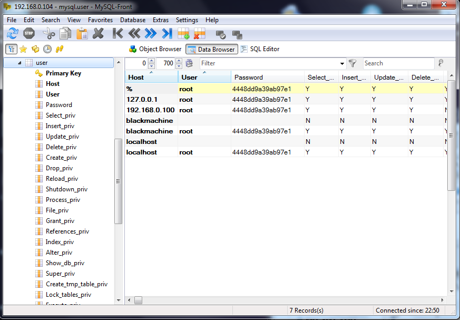Open the Database menu
Image resolution: width=460 pixels, height=320 pixels.
point(133,20)
